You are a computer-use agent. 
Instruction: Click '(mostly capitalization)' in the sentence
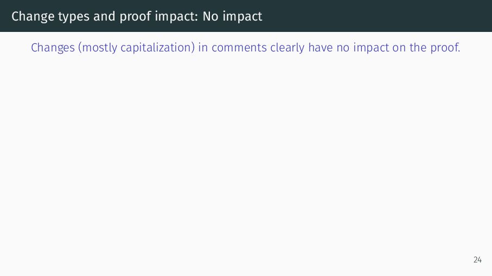coord(137,48)
